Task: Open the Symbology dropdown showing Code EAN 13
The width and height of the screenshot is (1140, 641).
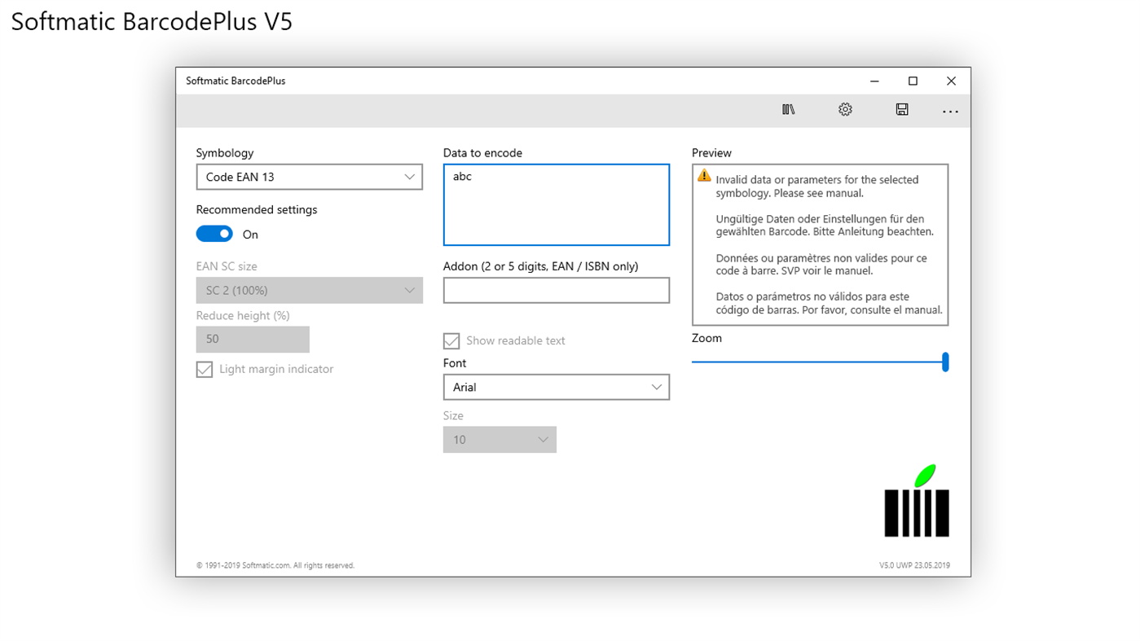Action: point(309,176)
